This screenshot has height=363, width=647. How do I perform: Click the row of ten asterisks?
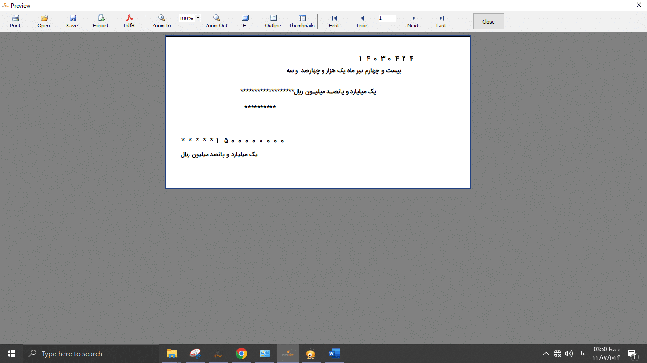click(260, 108)
